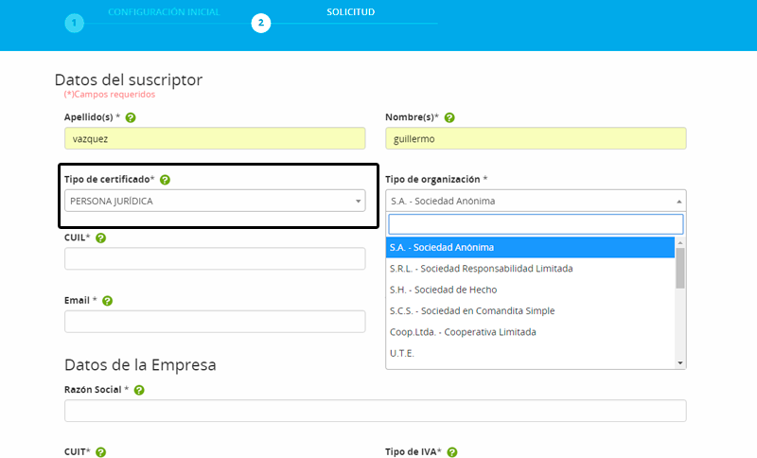This screenshot has width=757, height=458.
Task: Click help icon beside Razón Social
Action: click(x=139, y=390)
